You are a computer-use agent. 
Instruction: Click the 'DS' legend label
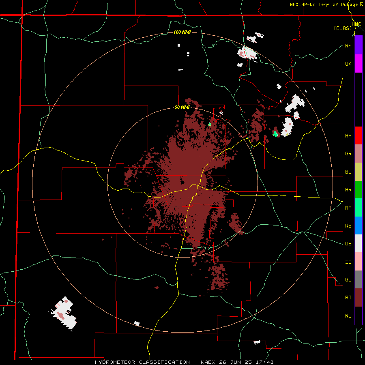[348, 244]
